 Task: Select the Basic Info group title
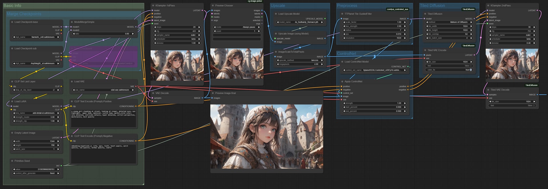(x=12, y=5)
